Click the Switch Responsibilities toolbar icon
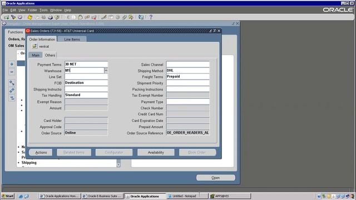356x200 pixels. click(x=43, y=17)
